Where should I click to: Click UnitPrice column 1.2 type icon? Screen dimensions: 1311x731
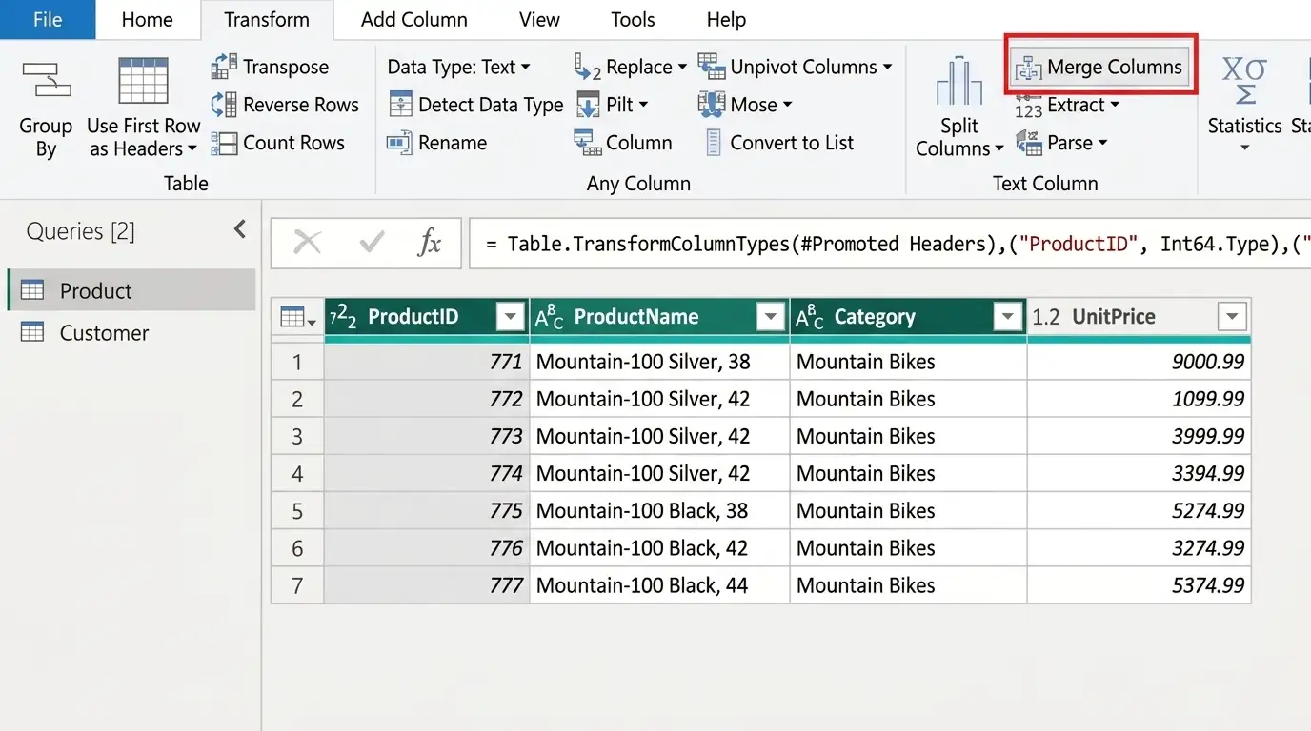tap(1046, 317)
